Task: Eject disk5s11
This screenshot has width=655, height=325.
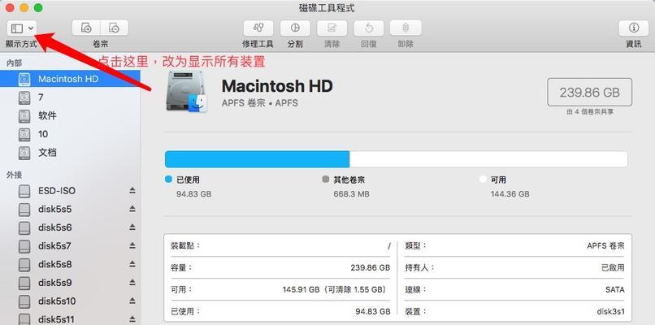Action: (x=132, y=319)
